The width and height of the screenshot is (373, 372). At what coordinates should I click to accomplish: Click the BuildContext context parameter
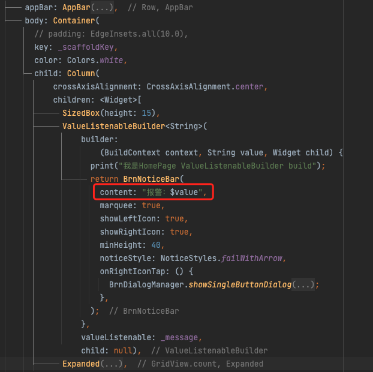[151, 152]
